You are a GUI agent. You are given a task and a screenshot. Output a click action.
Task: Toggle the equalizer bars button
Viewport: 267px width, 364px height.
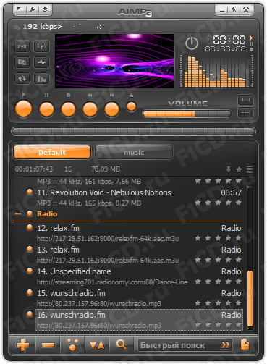(41, 78)
